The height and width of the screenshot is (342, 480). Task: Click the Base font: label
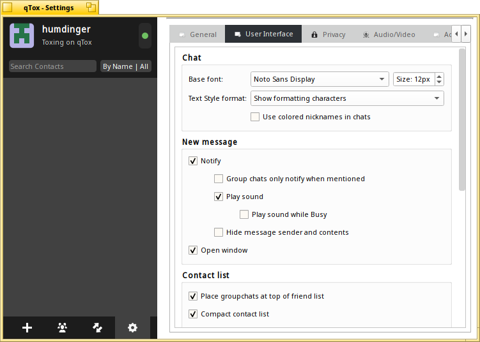click(x=206, y=79)
